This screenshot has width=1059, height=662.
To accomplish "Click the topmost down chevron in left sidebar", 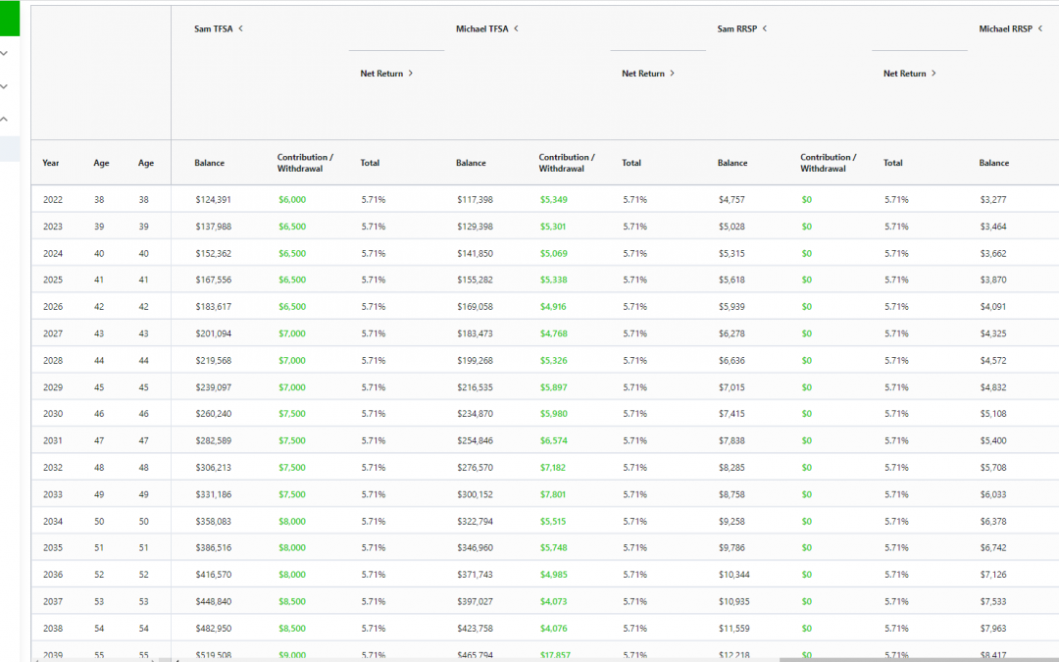I will point(4,53).
